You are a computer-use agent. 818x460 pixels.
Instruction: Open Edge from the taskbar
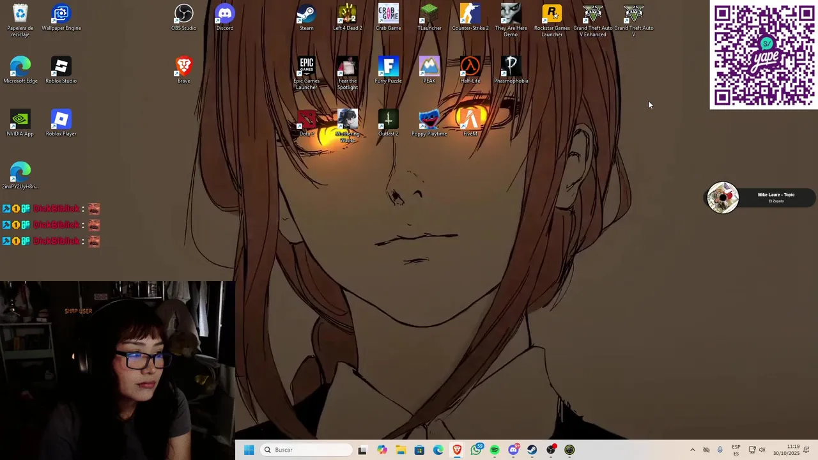pos(438,450)
